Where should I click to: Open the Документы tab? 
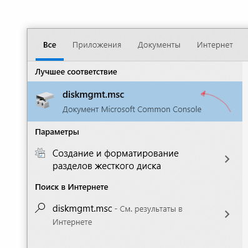pyautogui.click(x=159, y=45)
